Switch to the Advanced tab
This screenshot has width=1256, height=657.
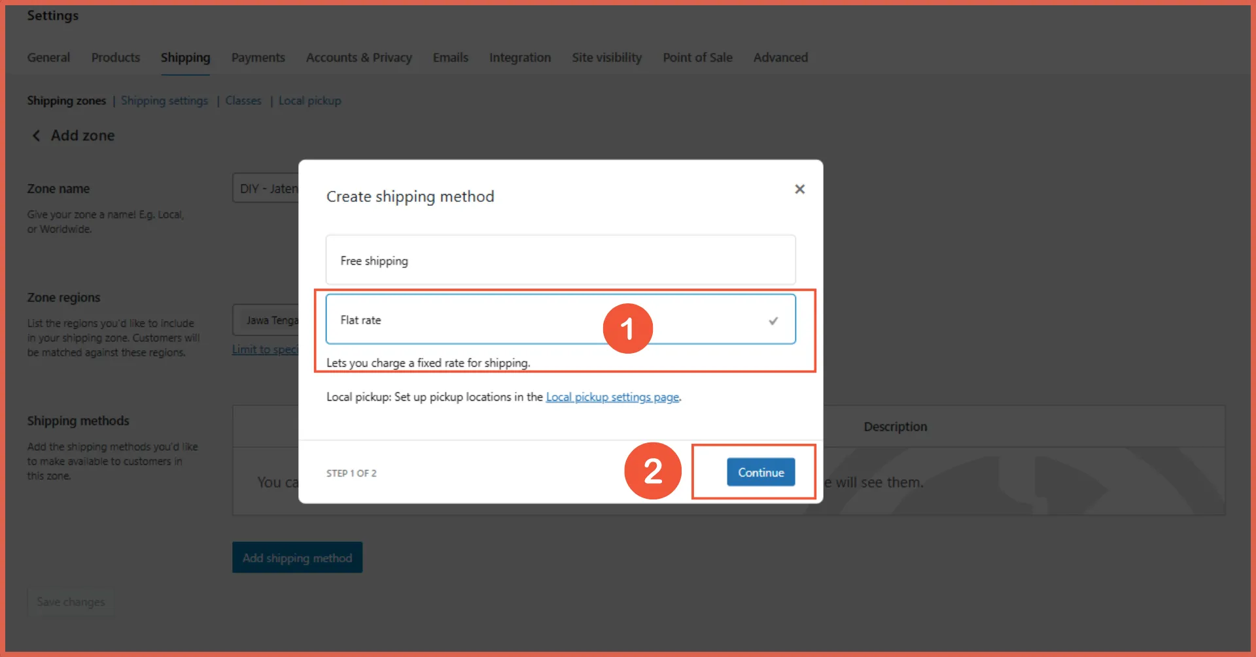[x=780, y=58]
